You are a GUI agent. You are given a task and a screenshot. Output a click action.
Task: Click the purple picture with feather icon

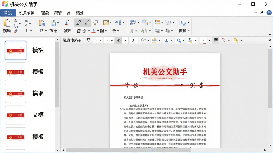(183, 23)
